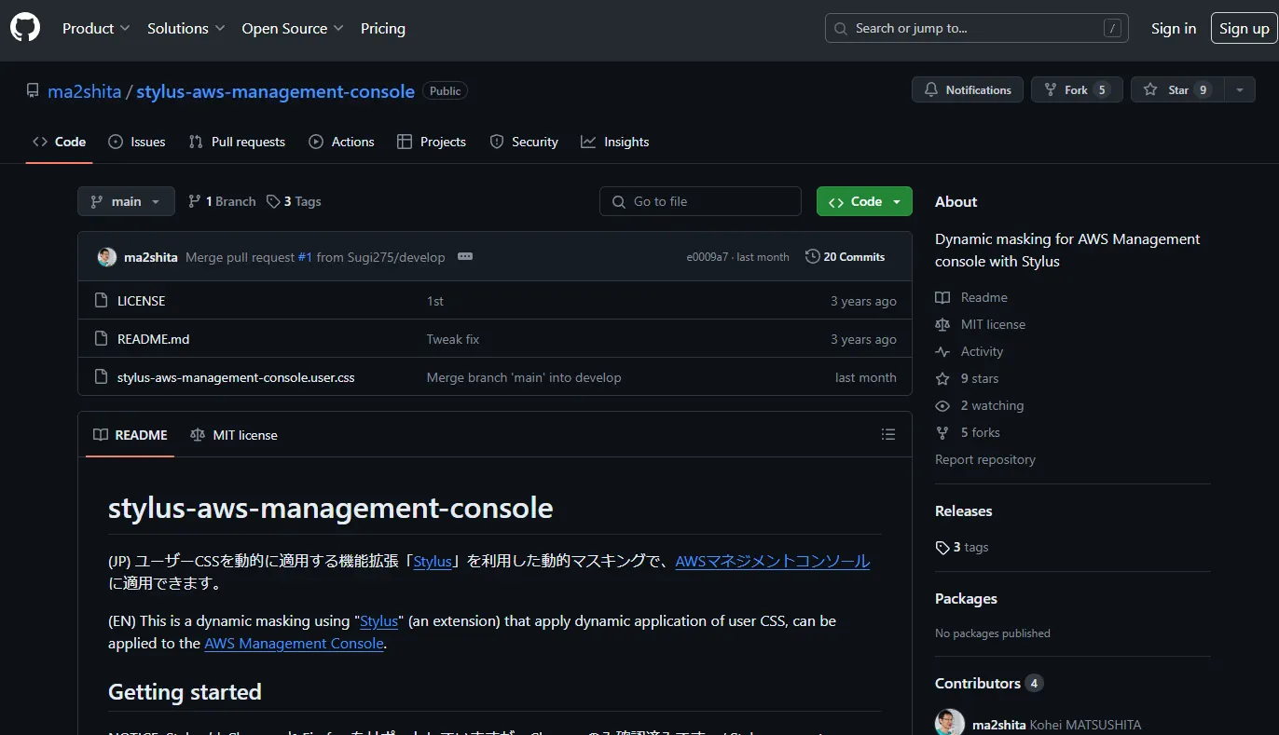
Task: Click the repository icon beside ma2shita
Action: (33, 91)
